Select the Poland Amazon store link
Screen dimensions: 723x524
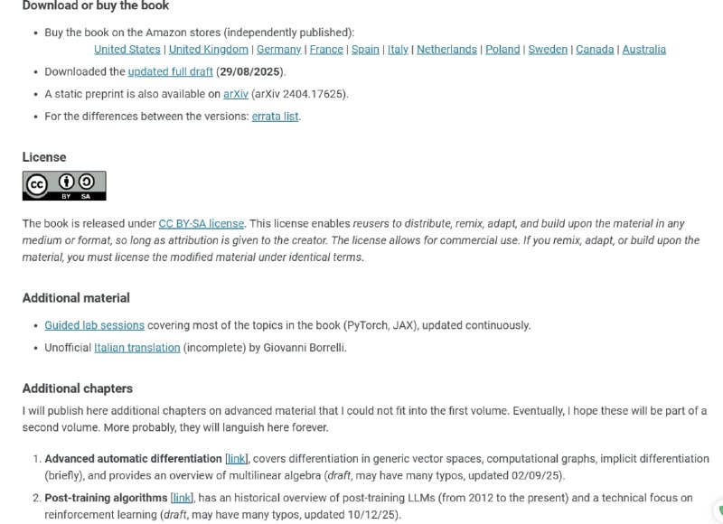pos(502,50)
